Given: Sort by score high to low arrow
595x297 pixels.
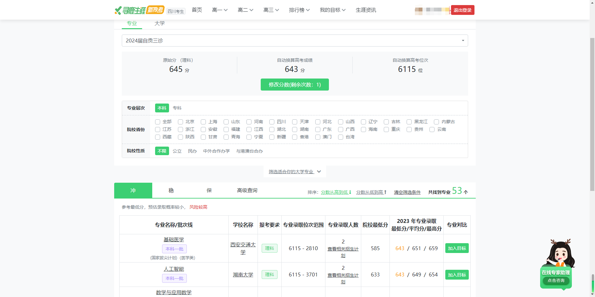Looking at the screenshot, I should 350,192.
